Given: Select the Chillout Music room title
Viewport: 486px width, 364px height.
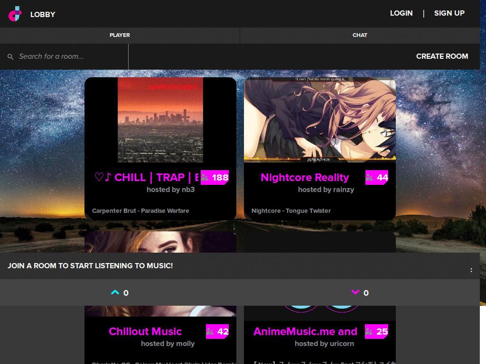Looking at the screenshot, I should point(145,331).
